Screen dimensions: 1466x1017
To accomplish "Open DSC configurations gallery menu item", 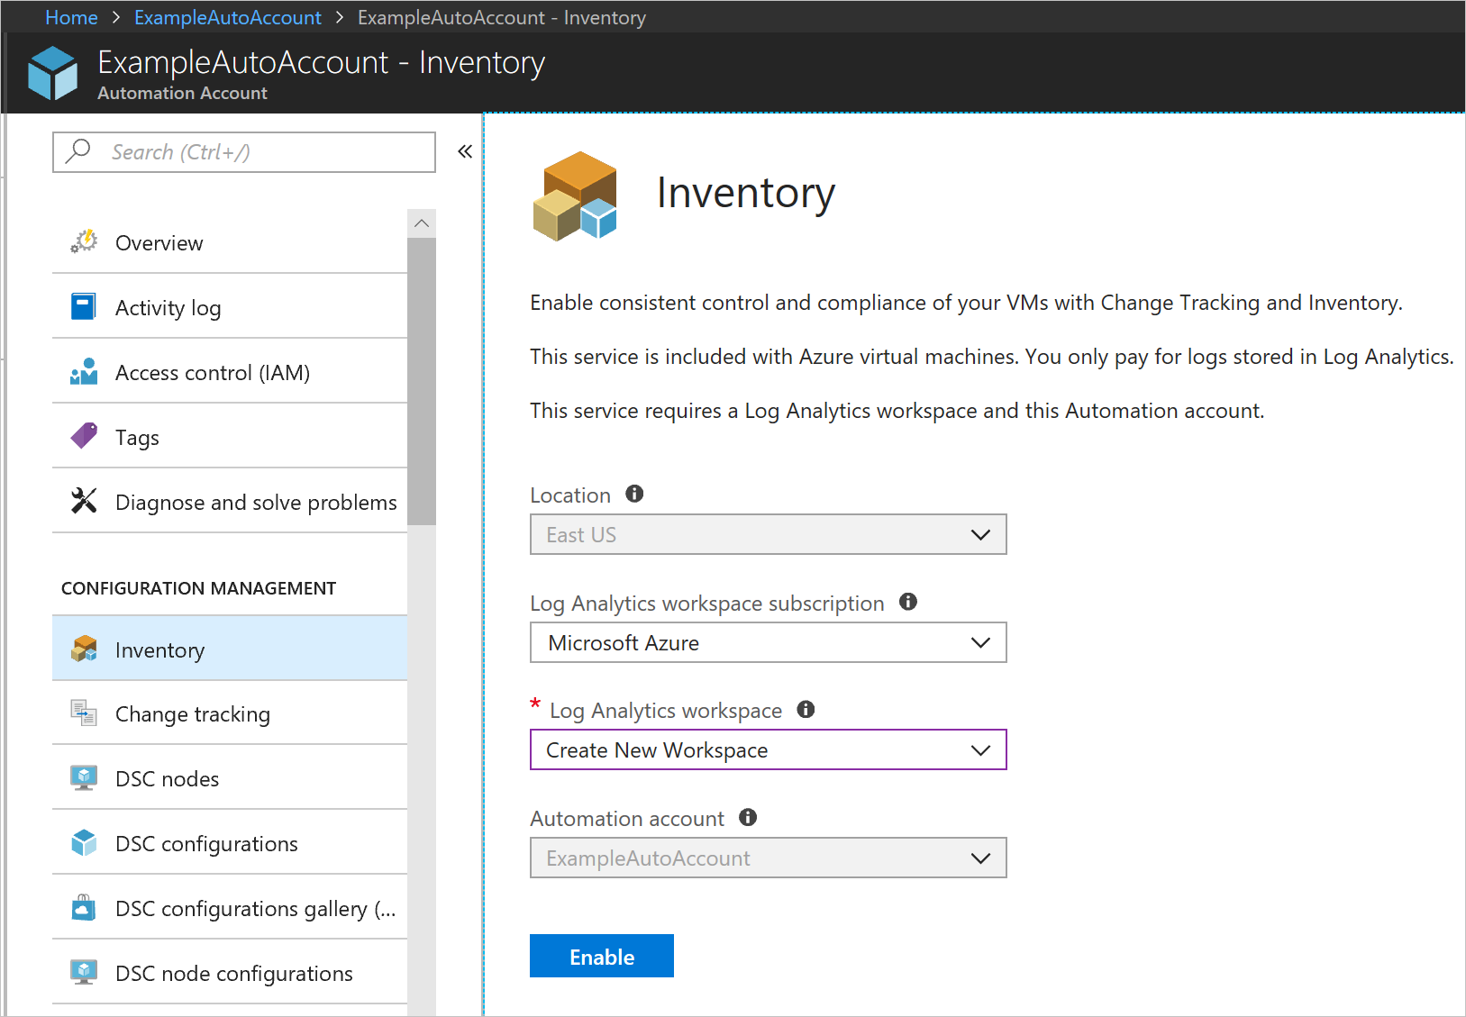I will pos(230,908).
